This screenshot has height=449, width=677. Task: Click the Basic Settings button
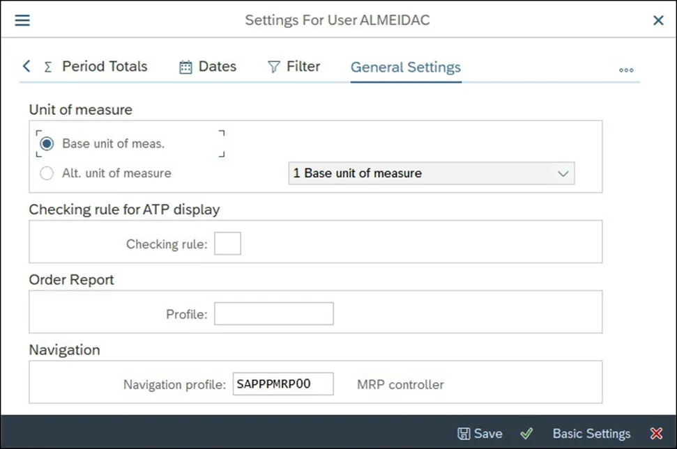click(x=591, y=434)
